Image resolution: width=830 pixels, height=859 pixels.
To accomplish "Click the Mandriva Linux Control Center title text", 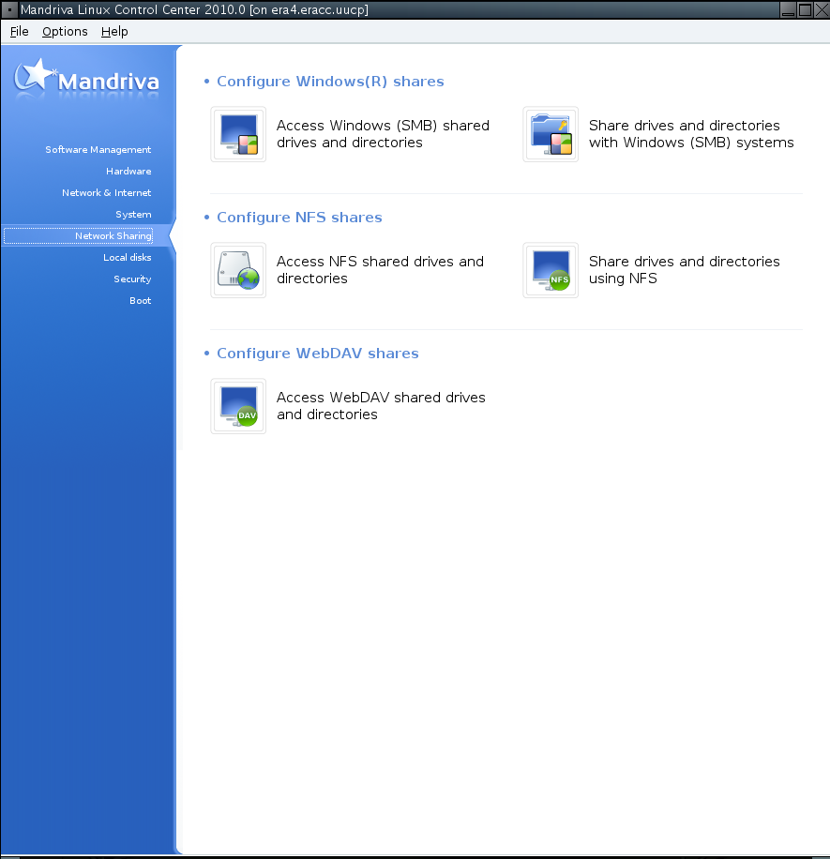I will pyautogui.click(x=194, y=10).
